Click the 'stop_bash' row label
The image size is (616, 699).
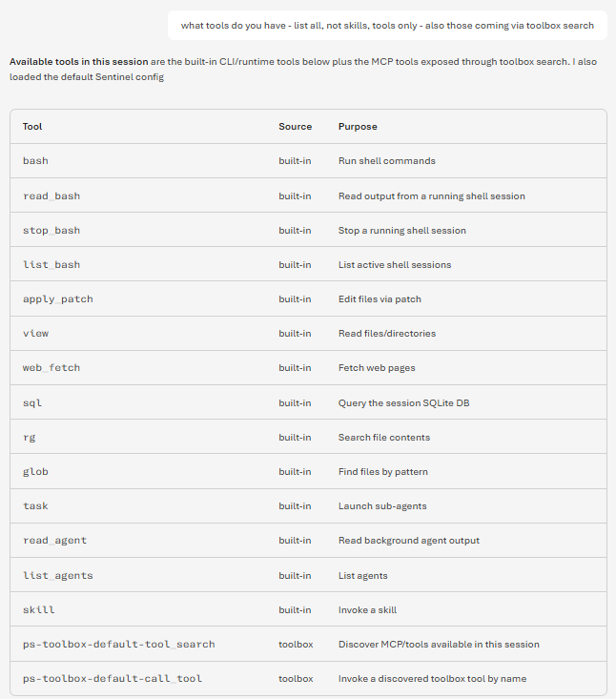tap(51, 231)
